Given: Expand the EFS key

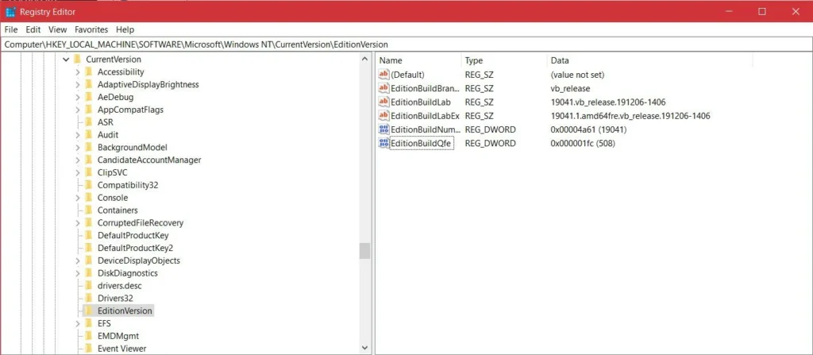Looking at the screenshot, I should coord(77,323).
